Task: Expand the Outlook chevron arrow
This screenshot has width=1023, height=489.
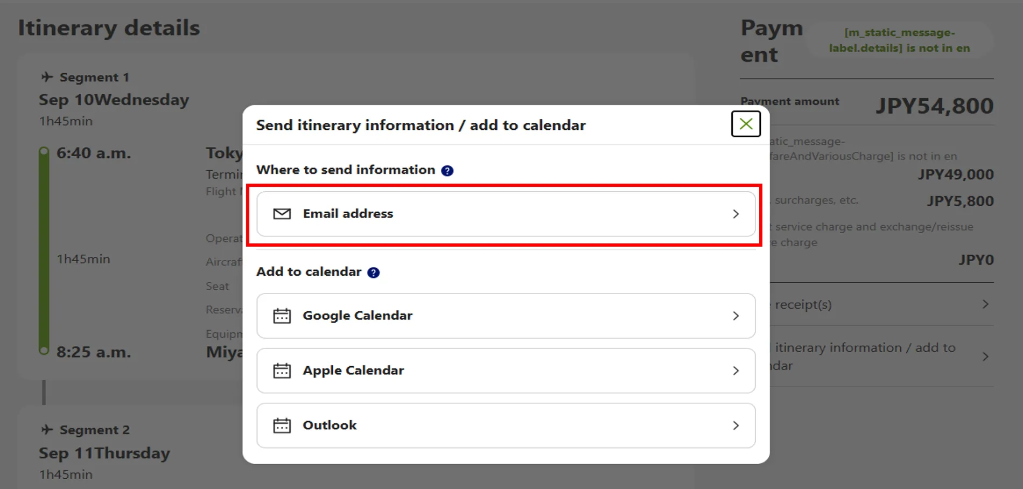Action: point(735,425)
